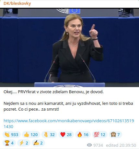139x149 pixels.
Task: Click the count 933 on clapping reaction
Action: [15, 134]
